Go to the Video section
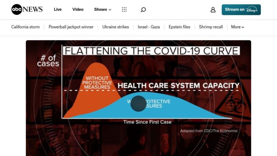277x156 pixels. coord(78,9)
